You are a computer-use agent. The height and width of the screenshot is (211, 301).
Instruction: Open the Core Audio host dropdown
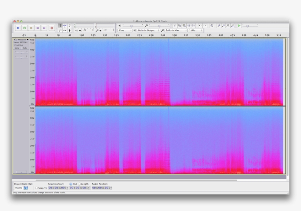tap(125, 30)
